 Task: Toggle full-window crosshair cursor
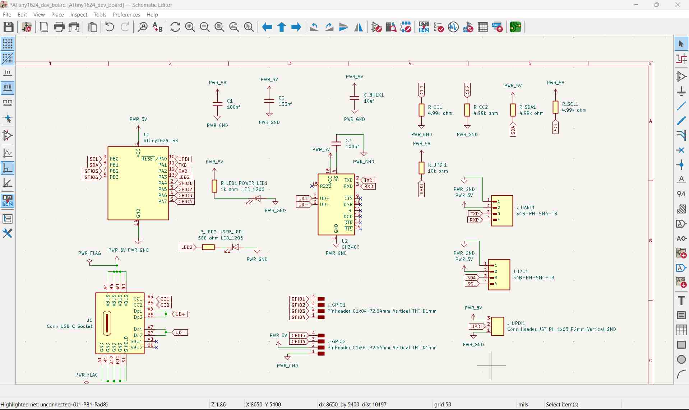point(8,119)
